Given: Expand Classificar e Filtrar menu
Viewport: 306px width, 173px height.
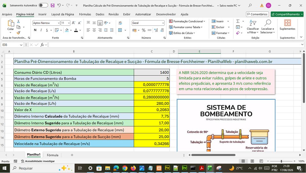Looking at the screenshot, I should [x=253, y=27].
